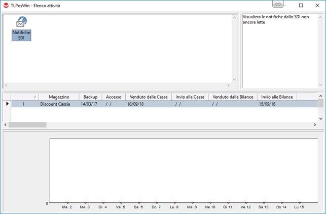Sort by the Magazzino column header
Image resolution: width=326 pixels, height=214 pixels.
(x=59, y=97)
